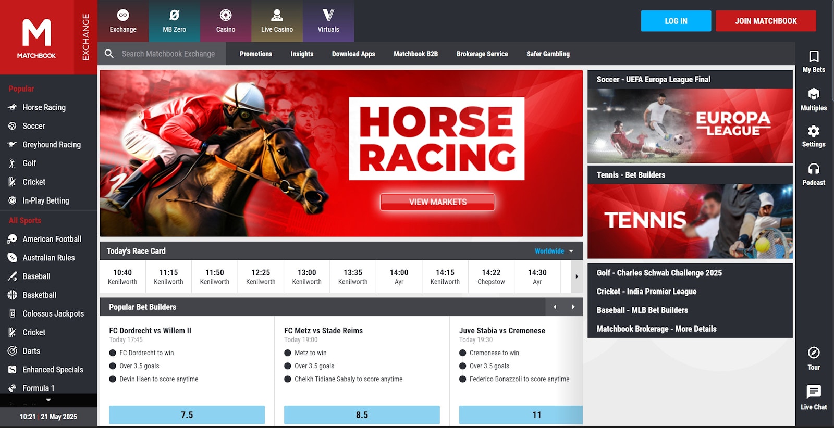Select Cremonese to win radio bullet
This screenshot has width=834, height=428.
(462, 353)
